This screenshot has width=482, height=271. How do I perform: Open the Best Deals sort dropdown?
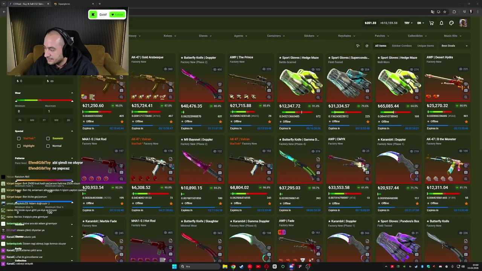tap(455, 46)
